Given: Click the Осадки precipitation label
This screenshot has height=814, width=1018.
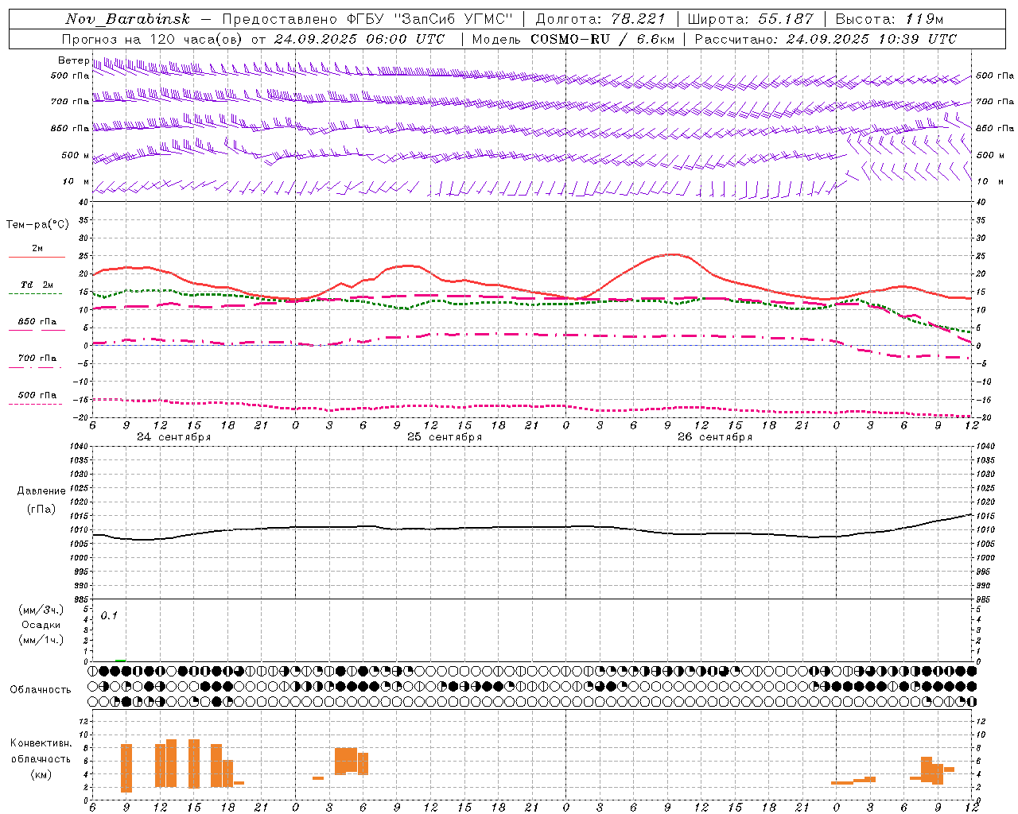Looking at the screenshot, I should (41, 626).
